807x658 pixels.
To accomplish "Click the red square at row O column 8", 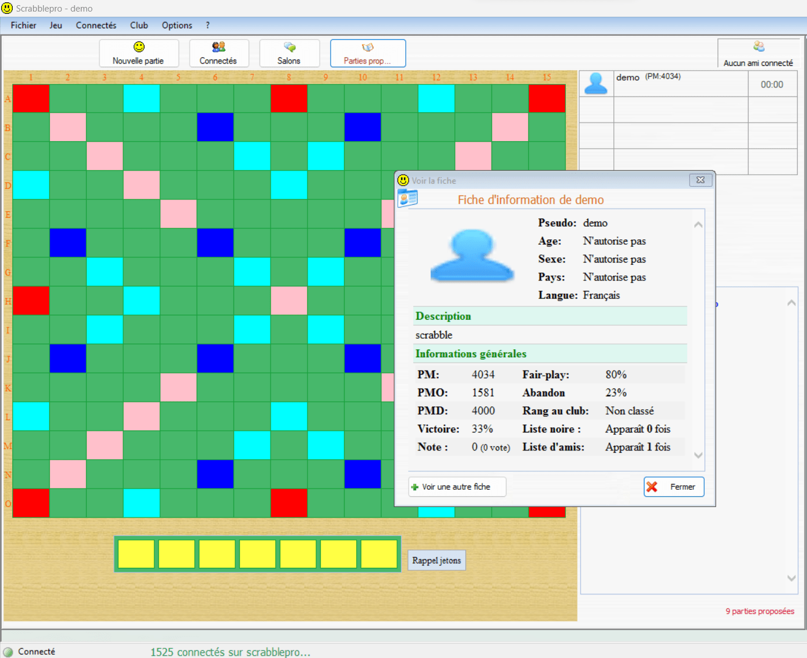I will (x=289, y=503).
